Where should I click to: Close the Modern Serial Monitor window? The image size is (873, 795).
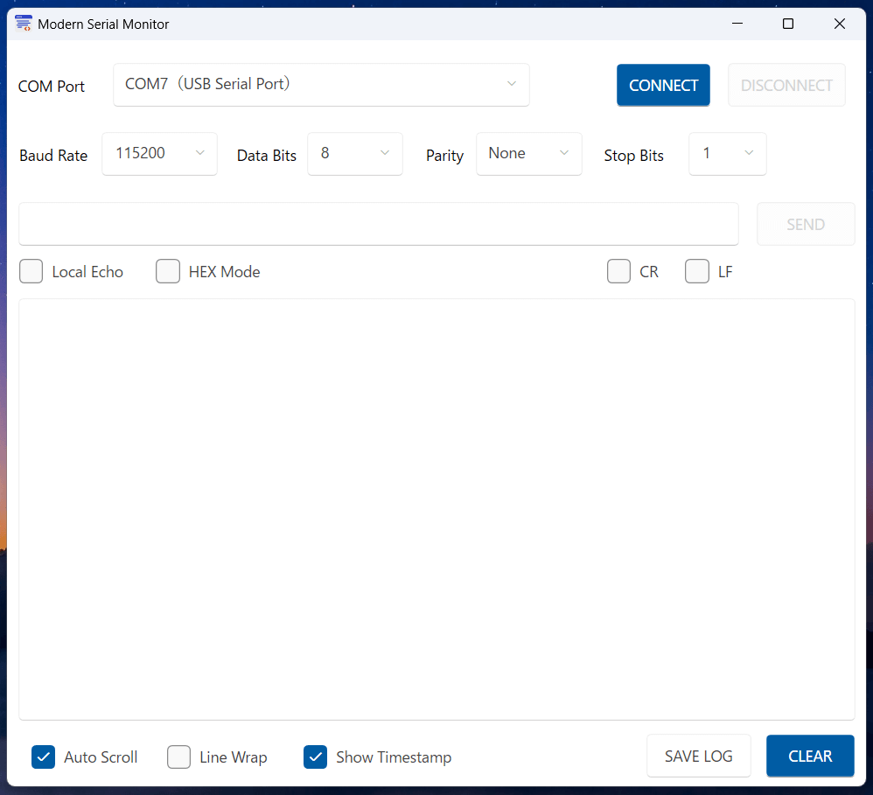840,24
